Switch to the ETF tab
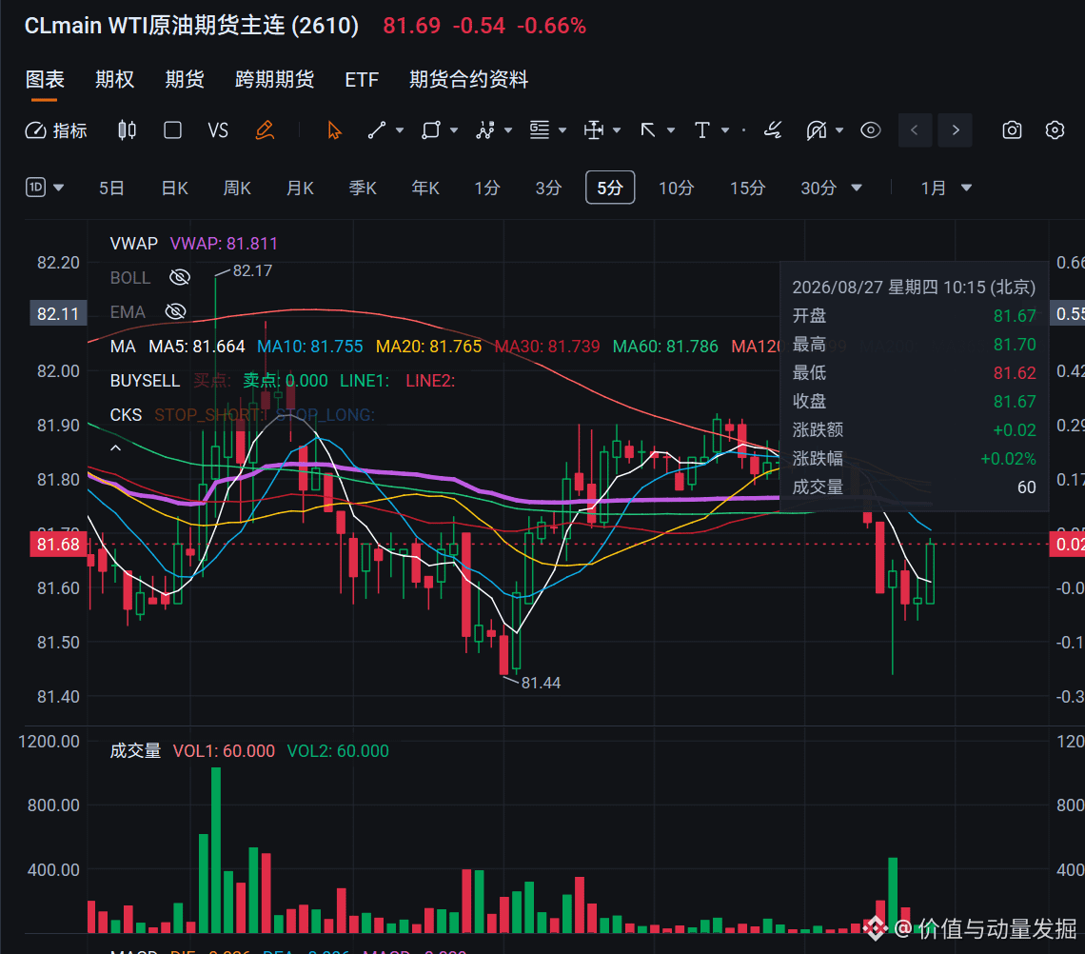Screen dimensions: 1085x954 pyautogui.click(x=362, y=80)
